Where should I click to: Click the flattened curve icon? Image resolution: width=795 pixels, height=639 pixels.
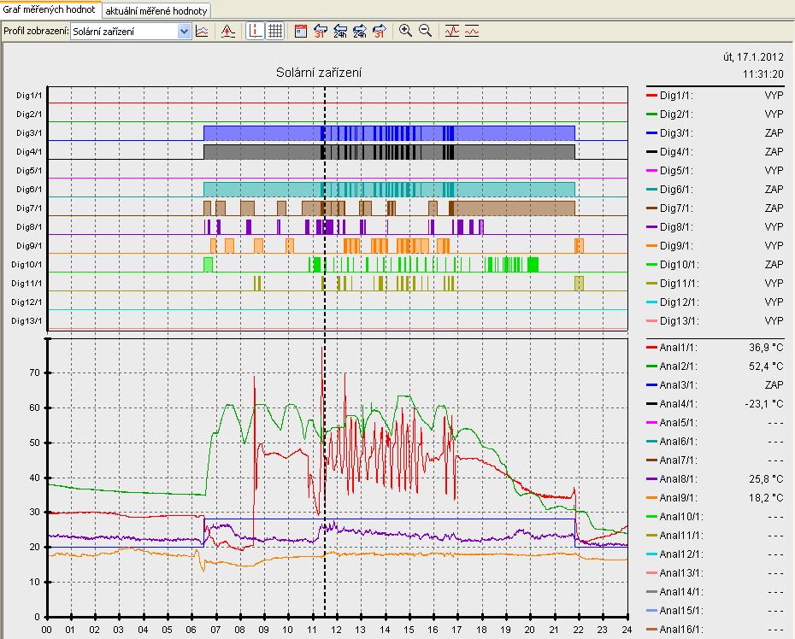click(472, 32)
